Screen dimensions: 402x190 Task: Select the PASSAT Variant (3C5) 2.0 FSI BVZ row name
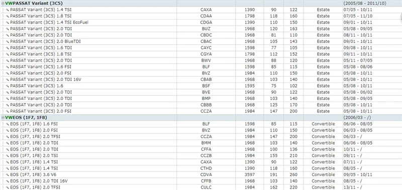(41, 73)
